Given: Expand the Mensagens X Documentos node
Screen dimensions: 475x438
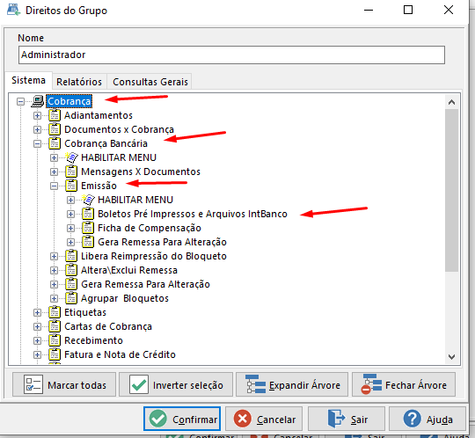Looking at the screenshot, I should point(54,172).
